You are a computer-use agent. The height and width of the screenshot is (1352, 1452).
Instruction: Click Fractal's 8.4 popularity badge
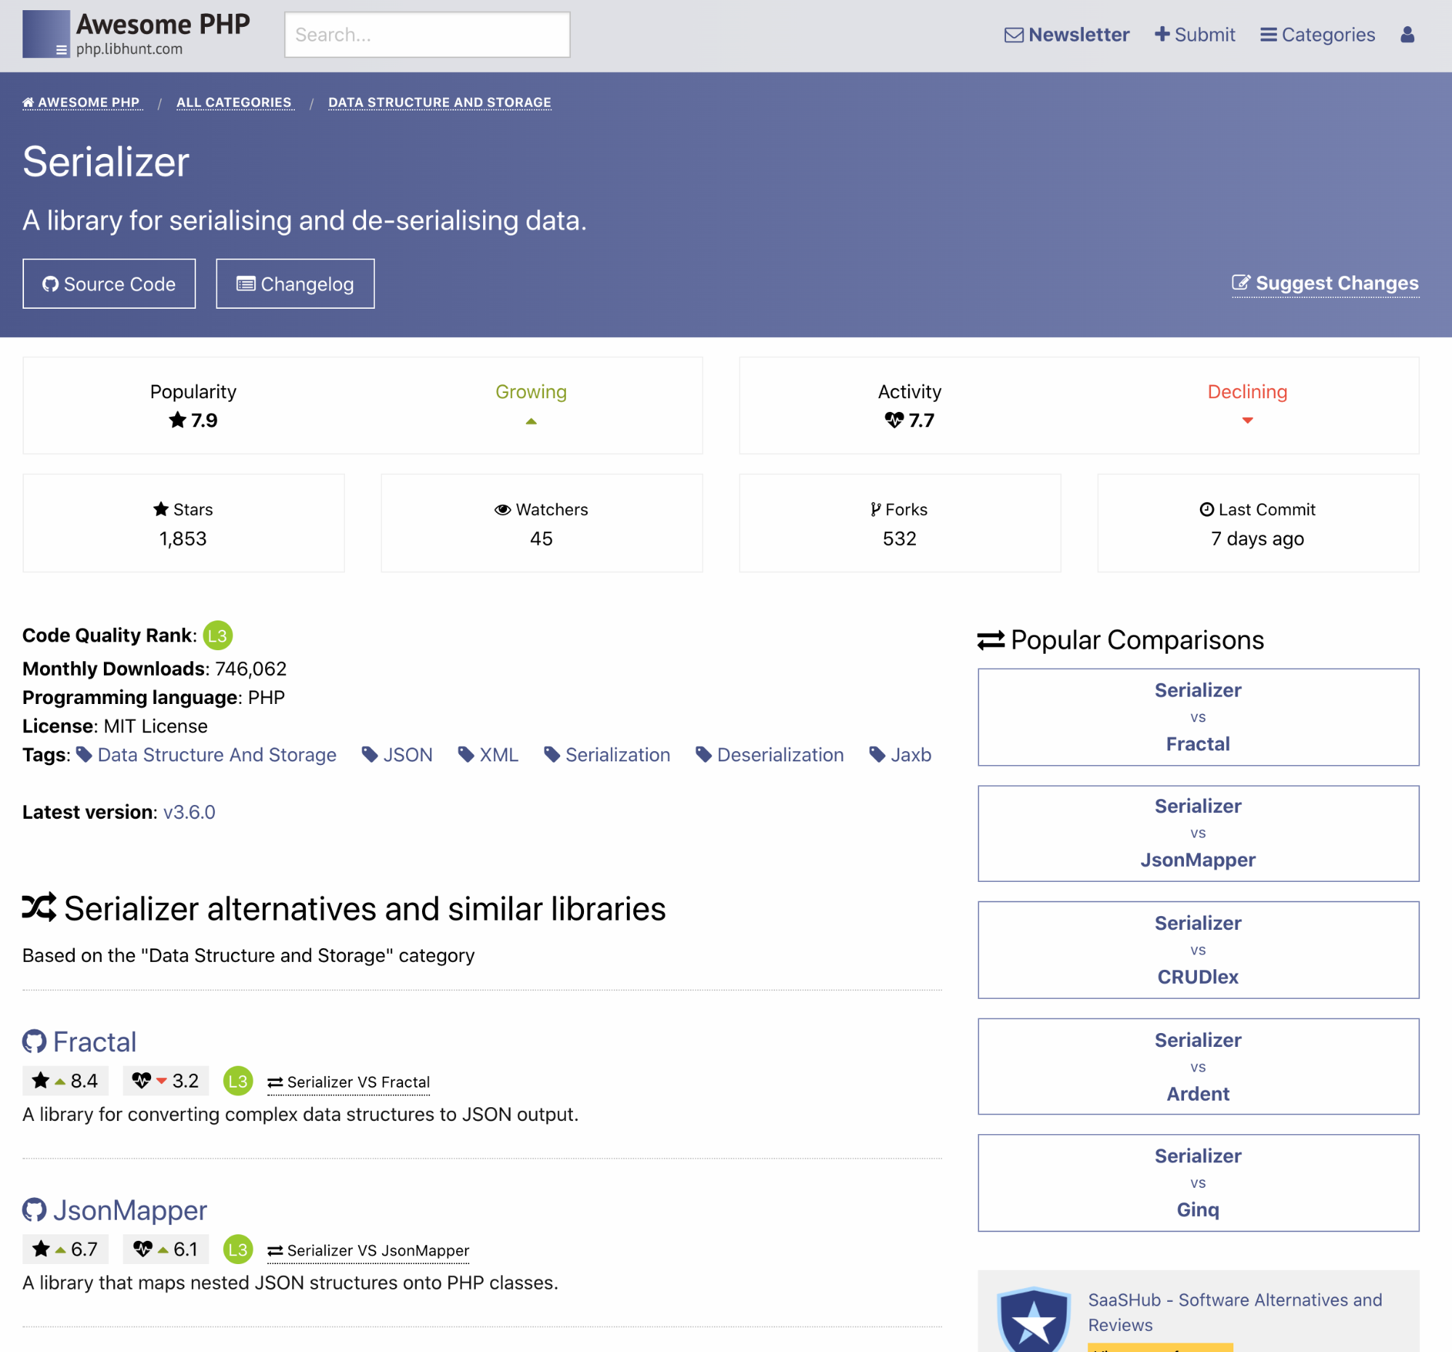65,1081
